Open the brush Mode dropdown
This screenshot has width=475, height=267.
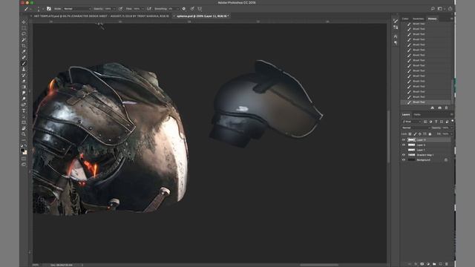coord(77,9)
